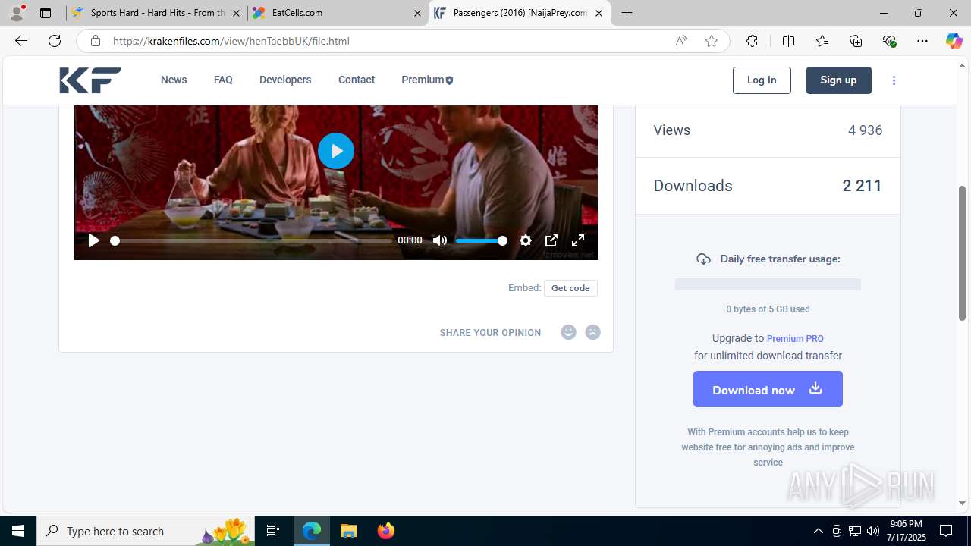Refresh the current page
The height and width of the screenshot is (546, 971).
point(55,41)
